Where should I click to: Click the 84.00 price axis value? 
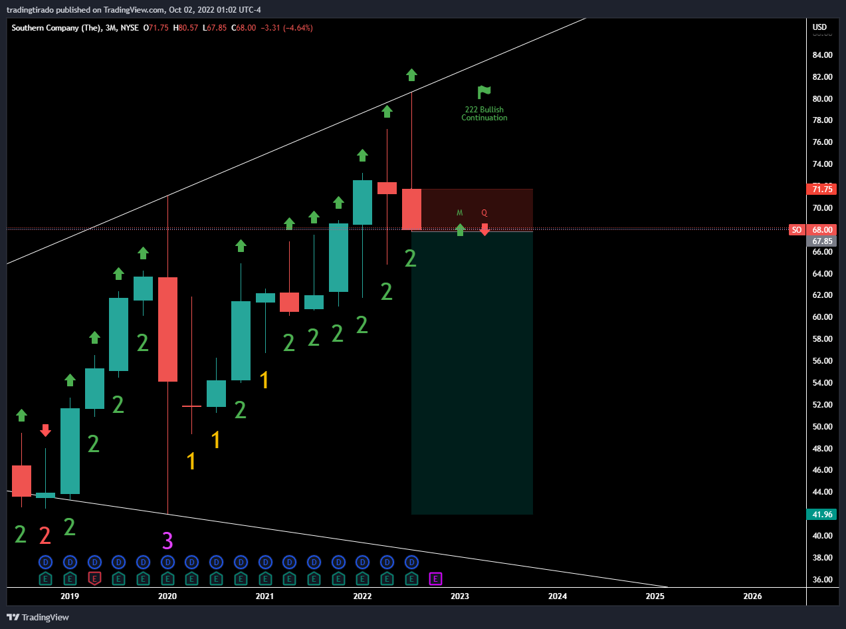point(823,55)
